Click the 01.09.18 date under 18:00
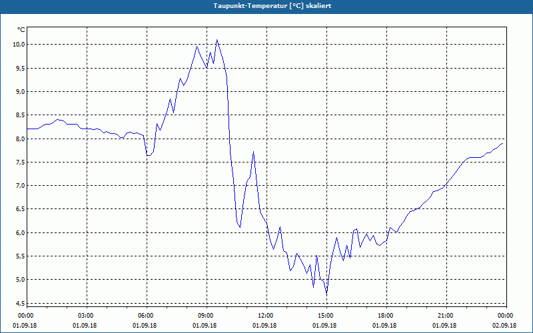This screenshot has width=533, height=333. point(384,326)
